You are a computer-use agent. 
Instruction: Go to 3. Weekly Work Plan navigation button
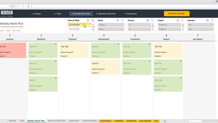[x=81, y=14]
